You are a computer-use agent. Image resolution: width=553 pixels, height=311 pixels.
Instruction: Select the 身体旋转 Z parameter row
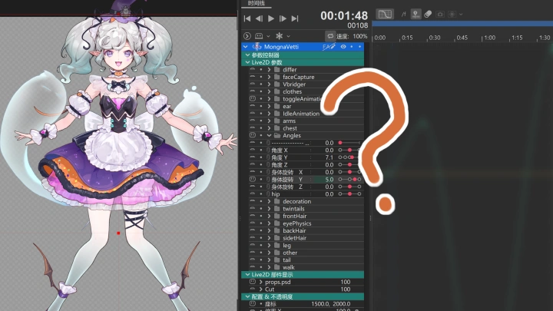(x=306, y=187)
